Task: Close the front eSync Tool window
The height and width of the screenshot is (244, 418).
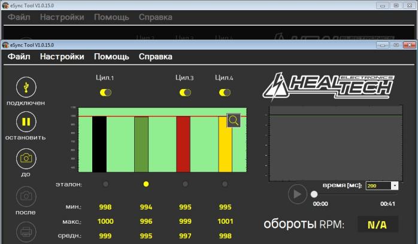Action: pos(409,45)
